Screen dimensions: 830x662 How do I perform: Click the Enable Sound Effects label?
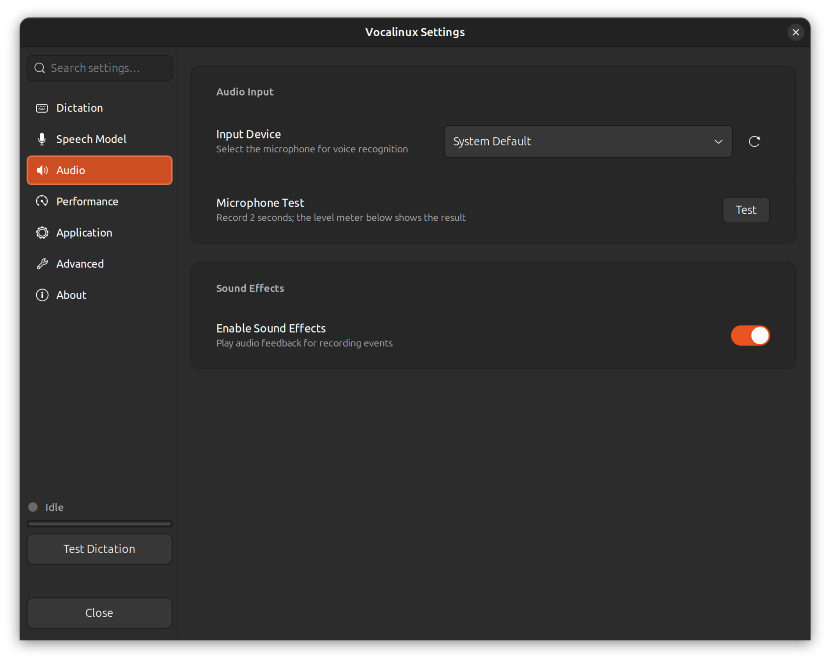pos(271,328)
